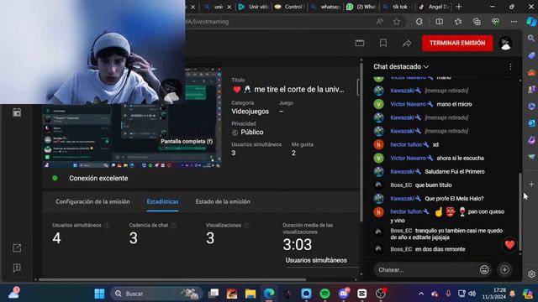Open Copilot icon in Edge toolbar
Screen dimensions: 538x302
click(531, 22)
